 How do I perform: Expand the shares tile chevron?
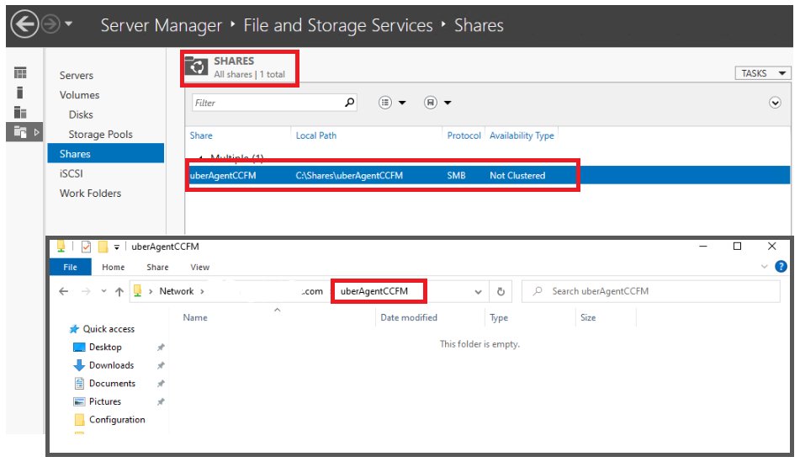coord(775,103)
